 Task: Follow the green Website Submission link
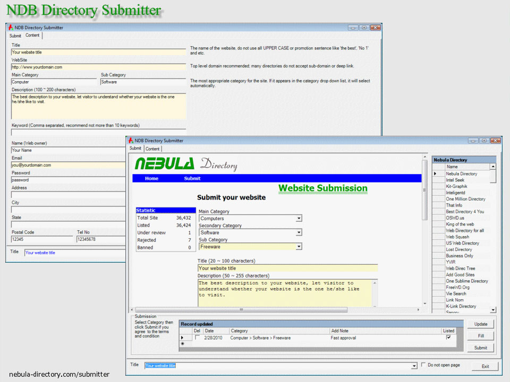pyautogui.click(x=323, y=188)
